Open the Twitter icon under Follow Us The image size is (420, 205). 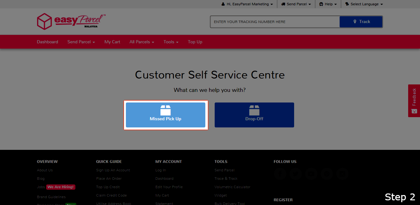[296, 174]
